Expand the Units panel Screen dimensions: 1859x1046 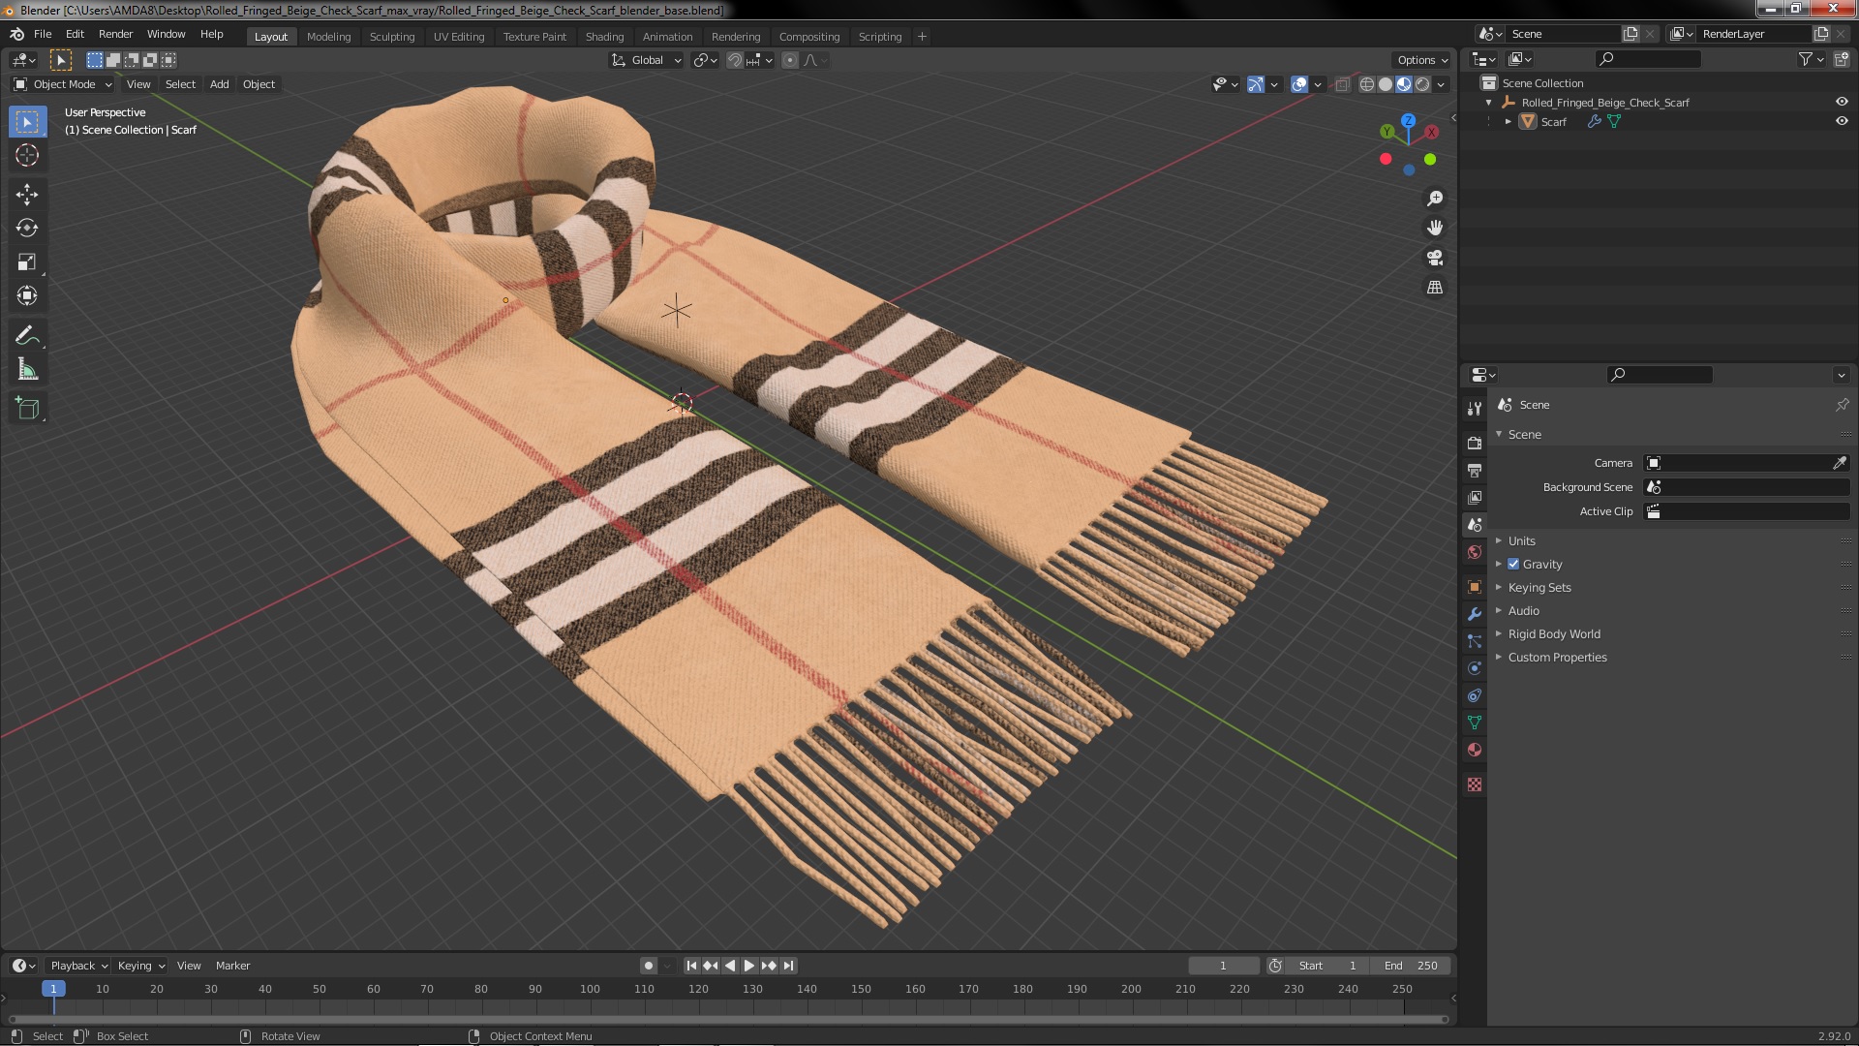[x=1521, y=540]
